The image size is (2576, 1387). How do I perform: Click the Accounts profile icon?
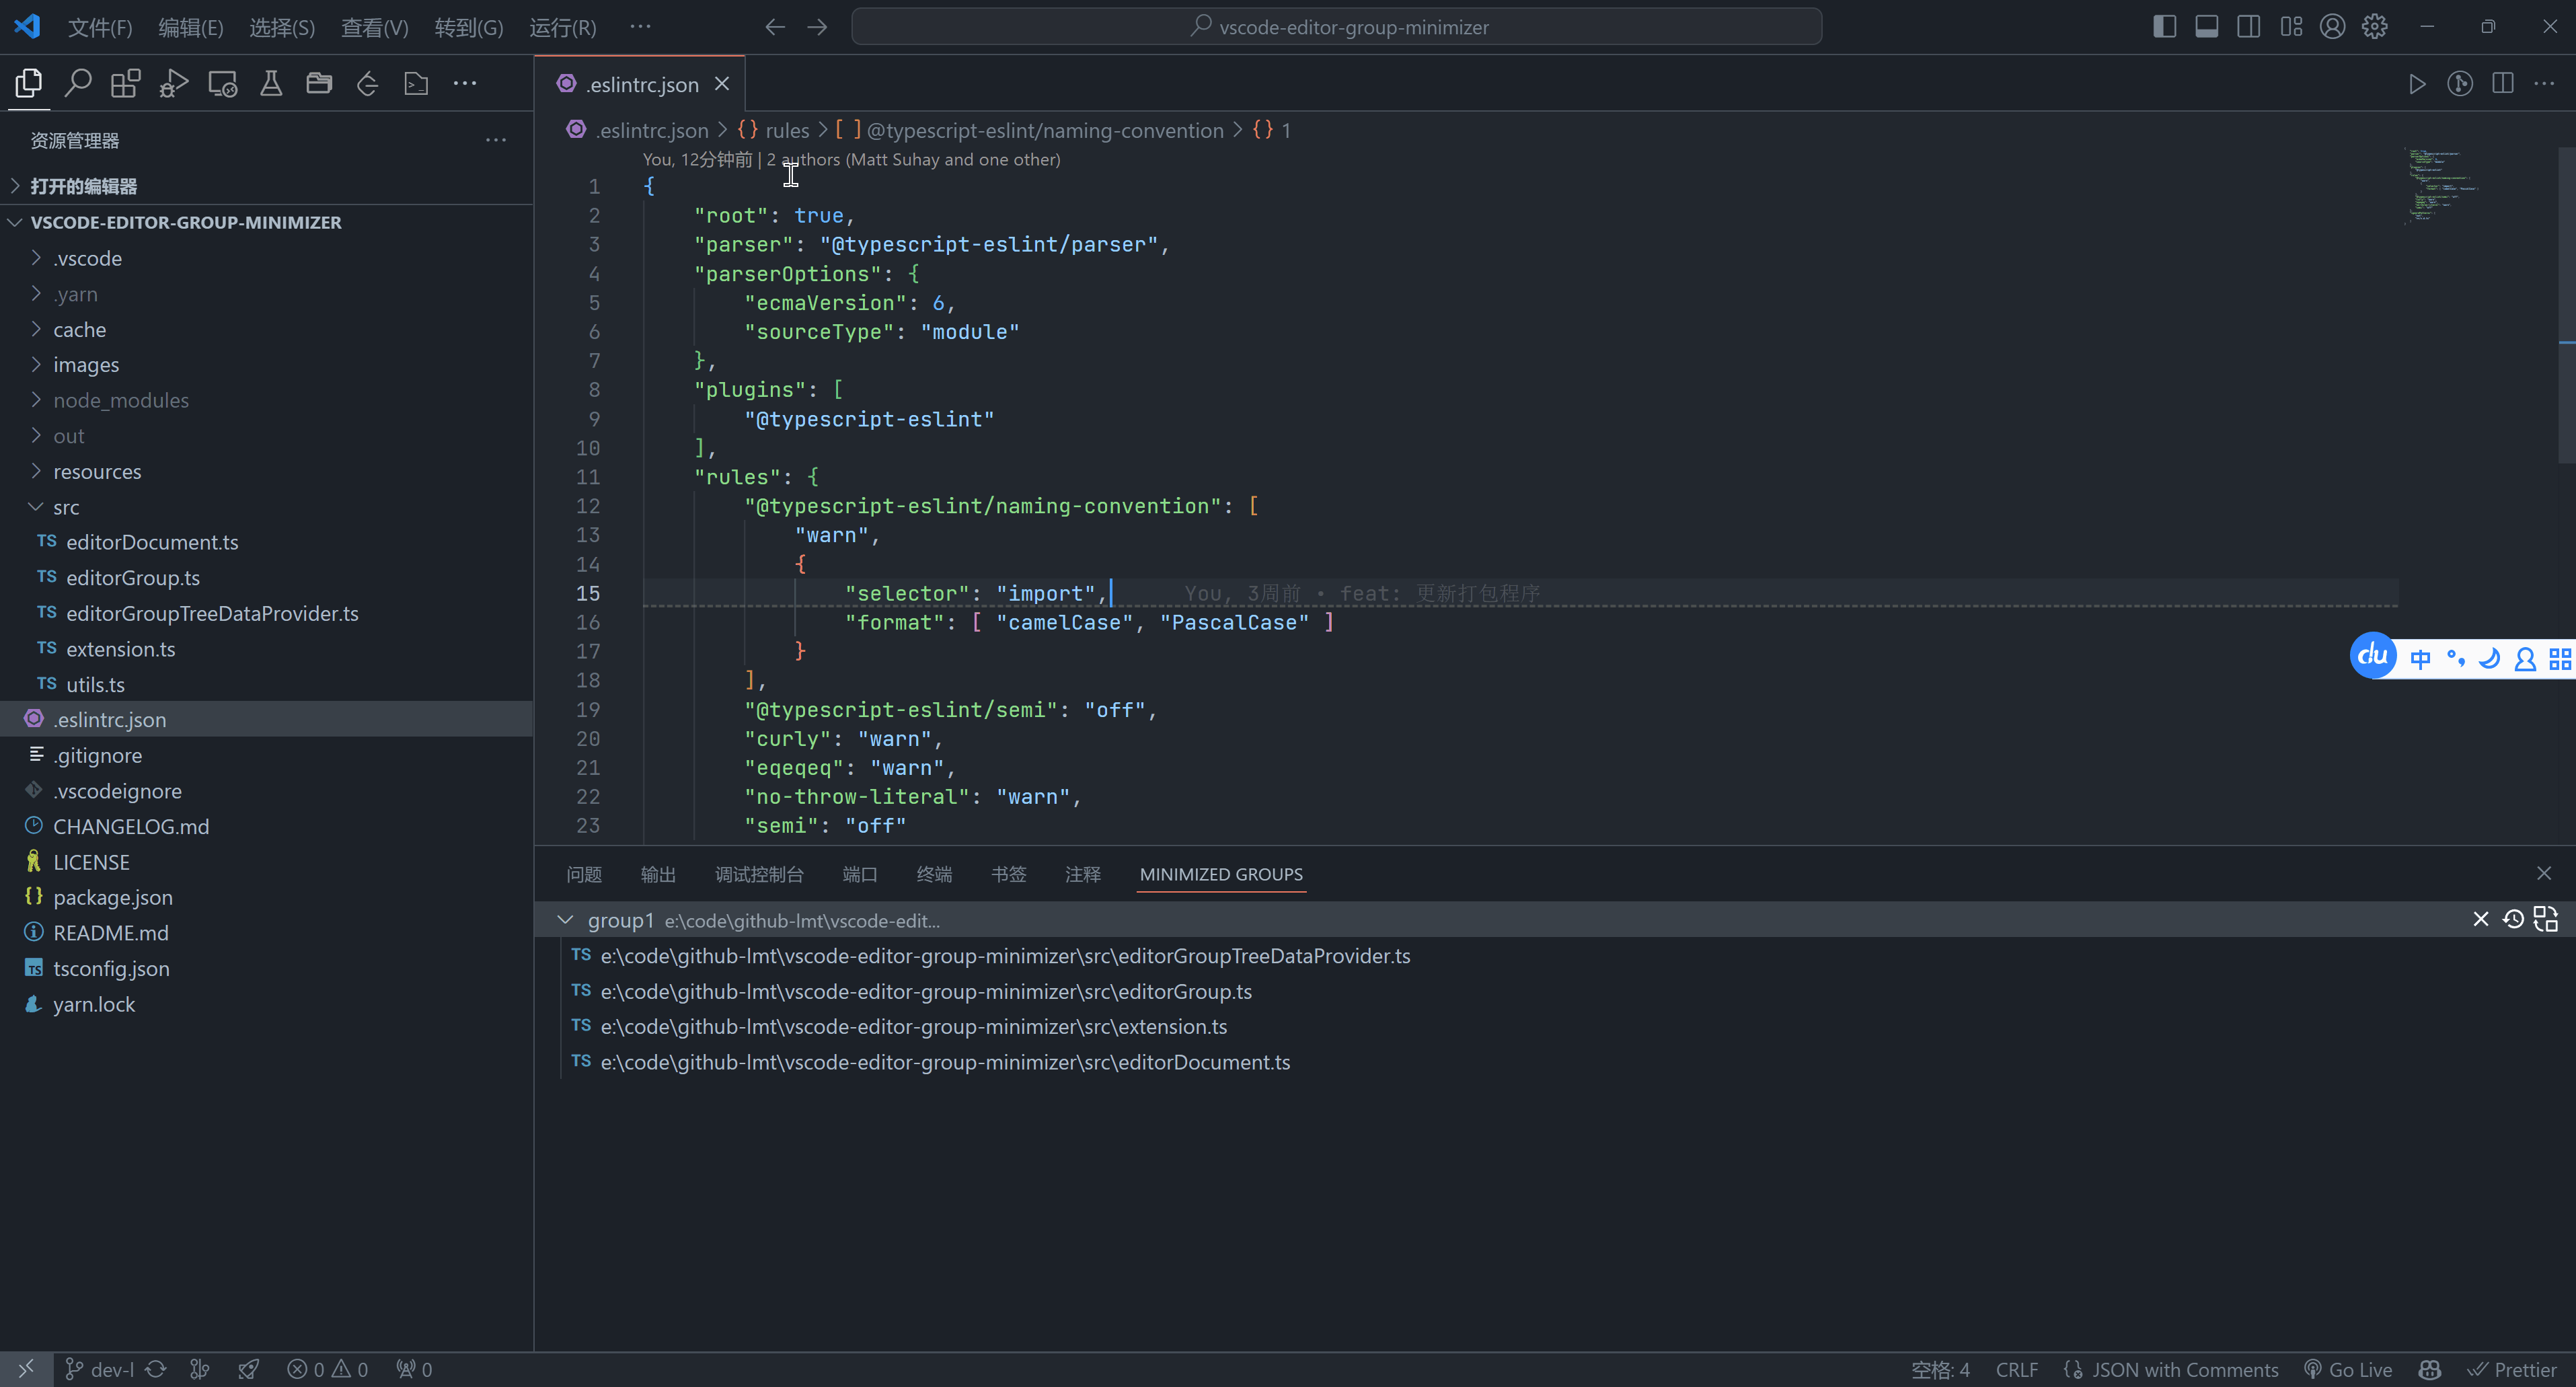point(2332,26)
